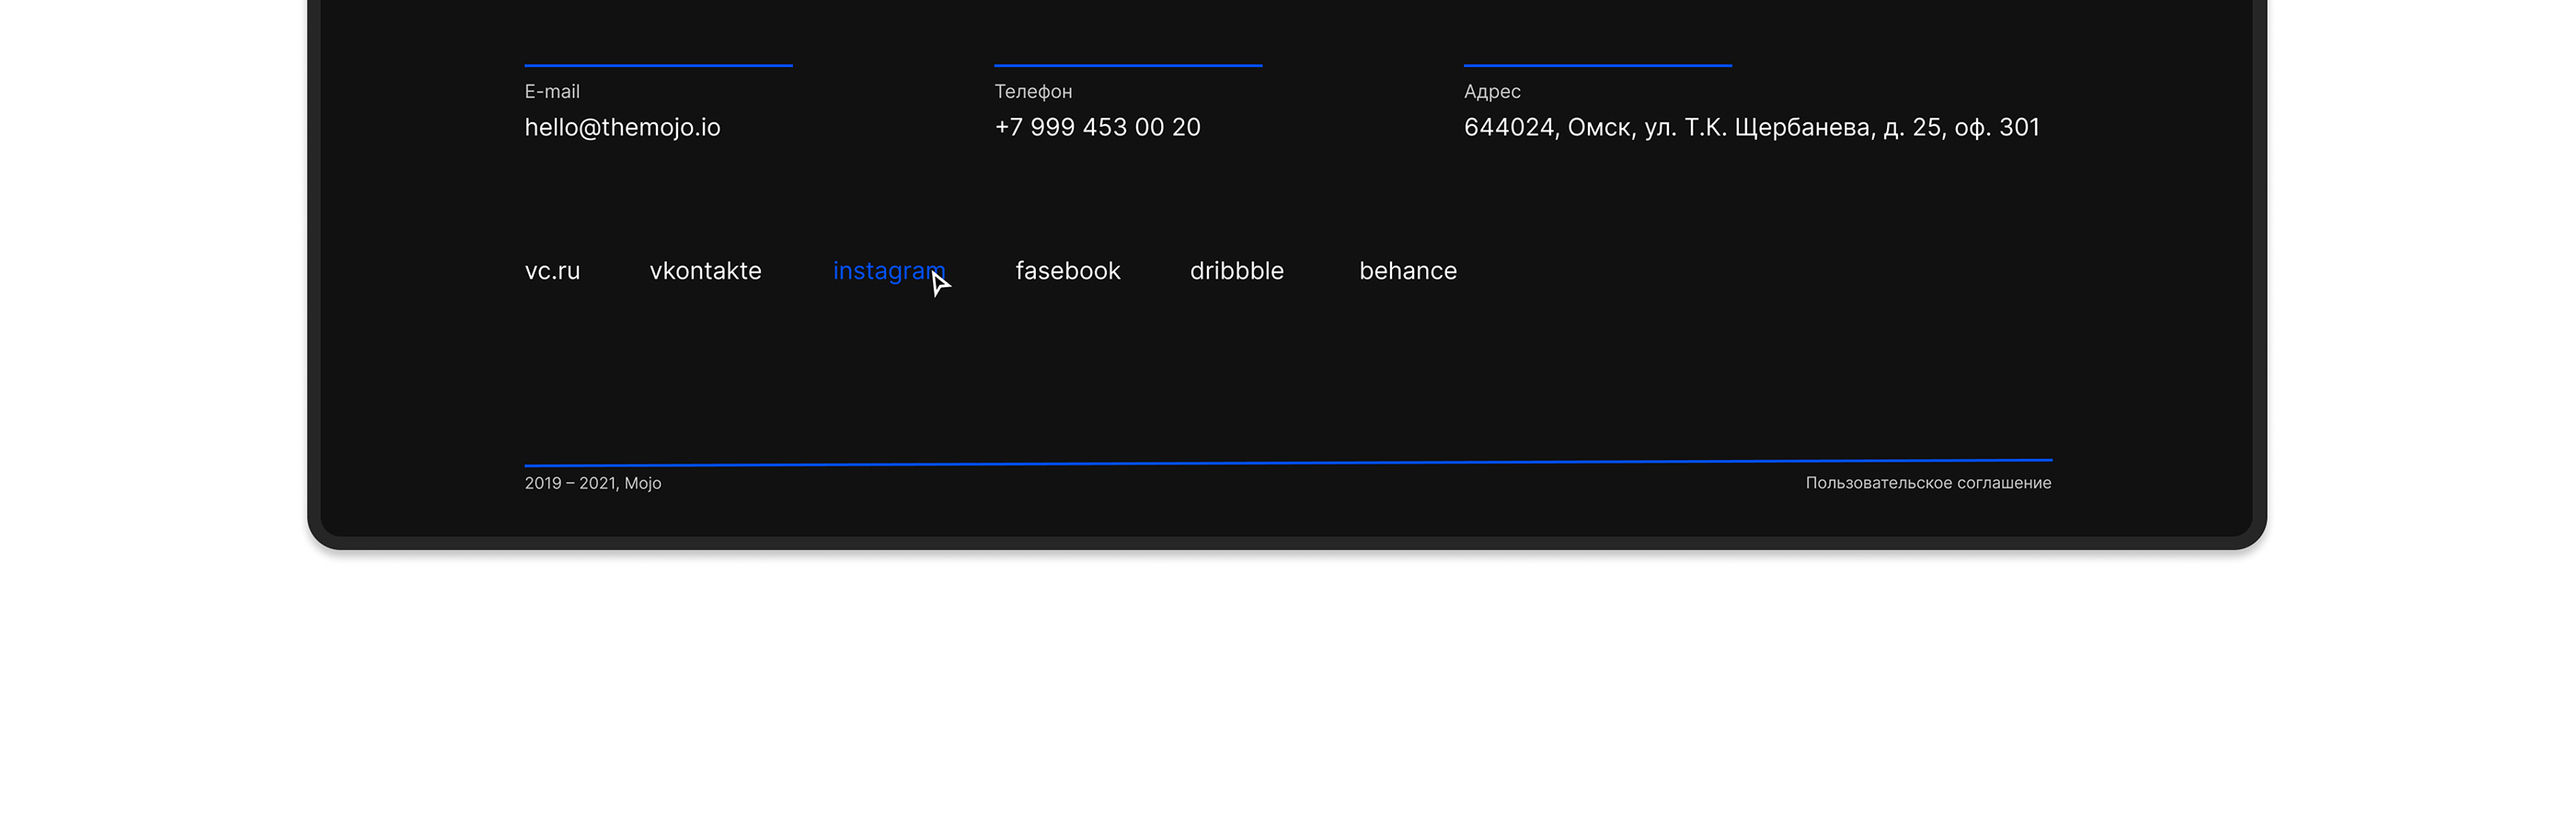Open the vc.ru social link
This screenshot has width=2576, height=825.
click(552, 271)
